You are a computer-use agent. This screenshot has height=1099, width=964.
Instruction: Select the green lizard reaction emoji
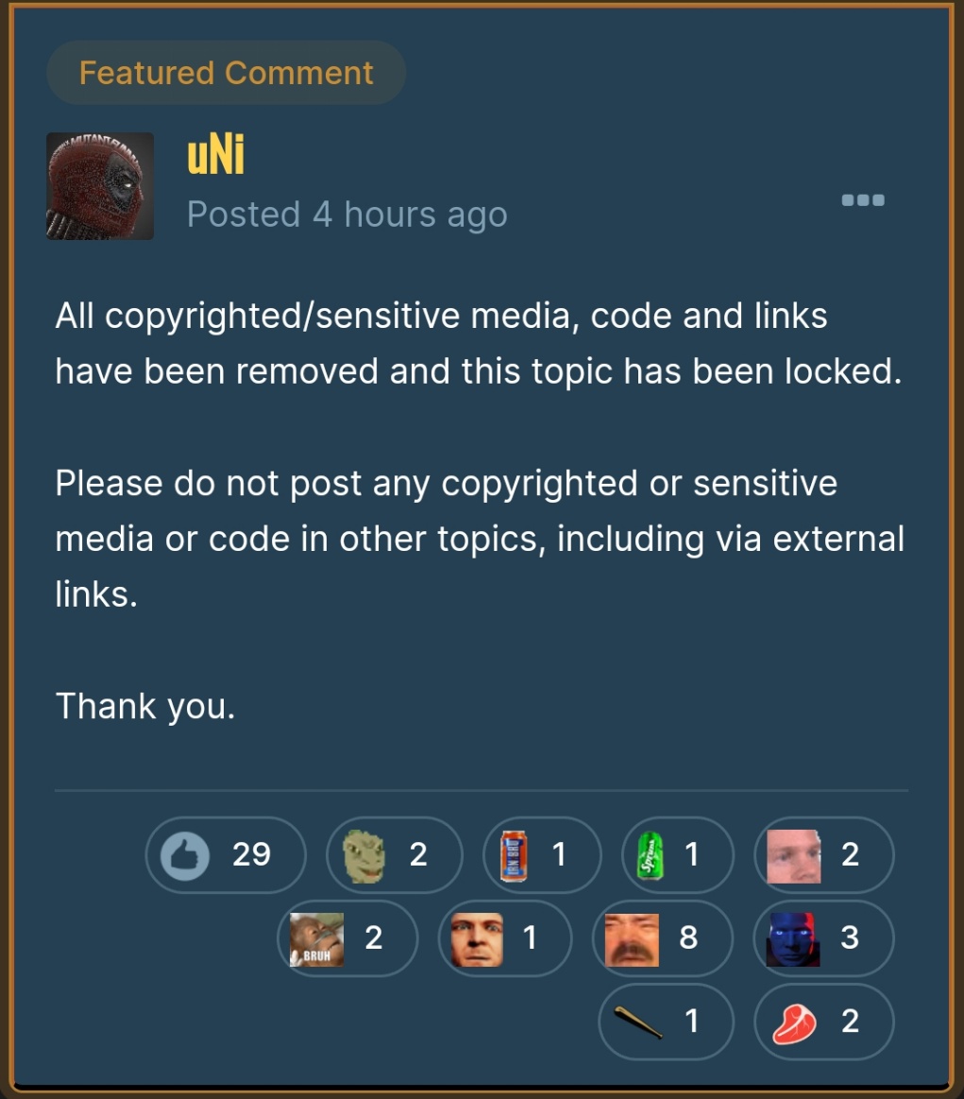394,855
